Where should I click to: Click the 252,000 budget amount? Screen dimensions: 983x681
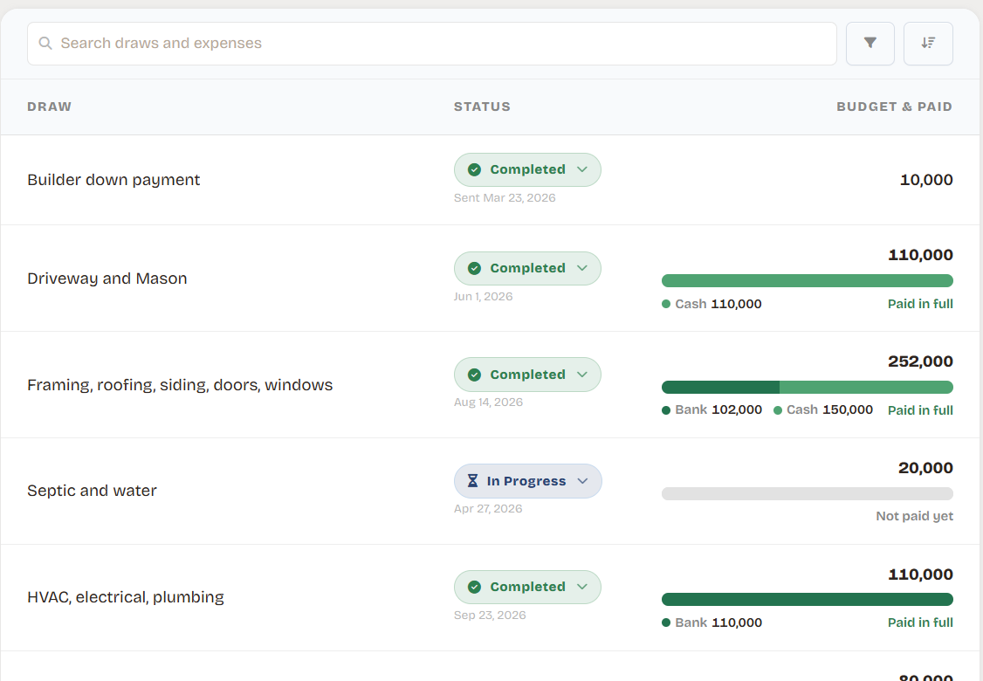920,361
